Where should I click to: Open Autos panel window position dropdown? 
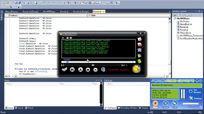point(96,80)
